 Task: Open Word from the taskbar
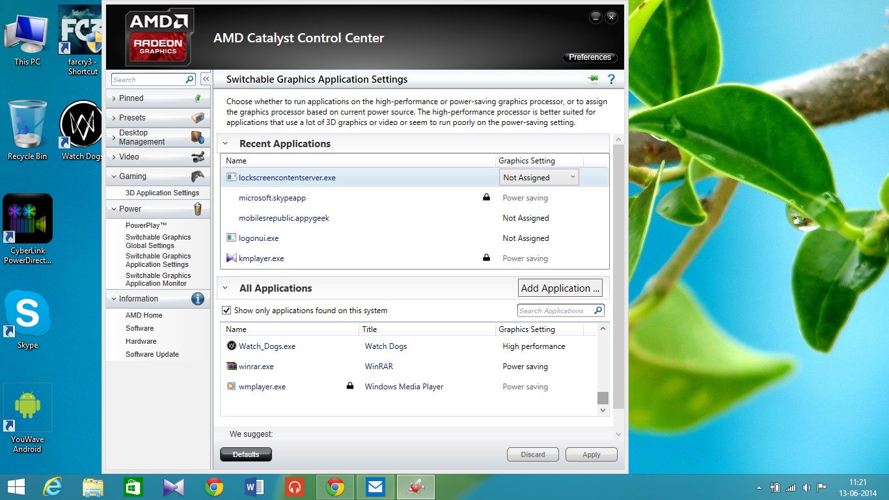[254, 487]
